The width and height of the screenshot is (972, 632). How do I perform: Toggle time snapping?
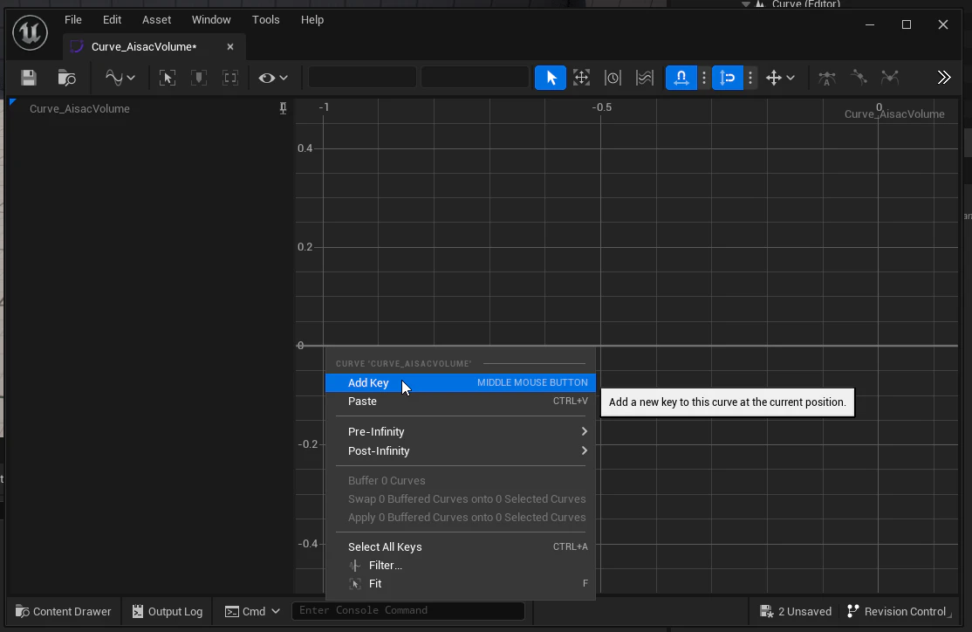tap(681, 78)
